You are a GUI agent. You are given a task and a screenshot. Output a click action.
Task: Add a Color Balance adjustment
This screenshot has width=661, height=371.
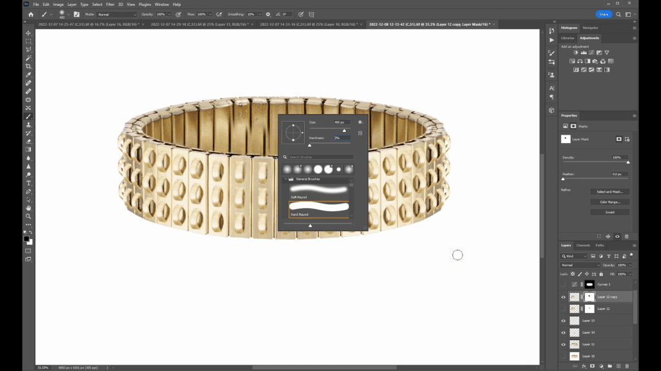(x=580, y=61)
